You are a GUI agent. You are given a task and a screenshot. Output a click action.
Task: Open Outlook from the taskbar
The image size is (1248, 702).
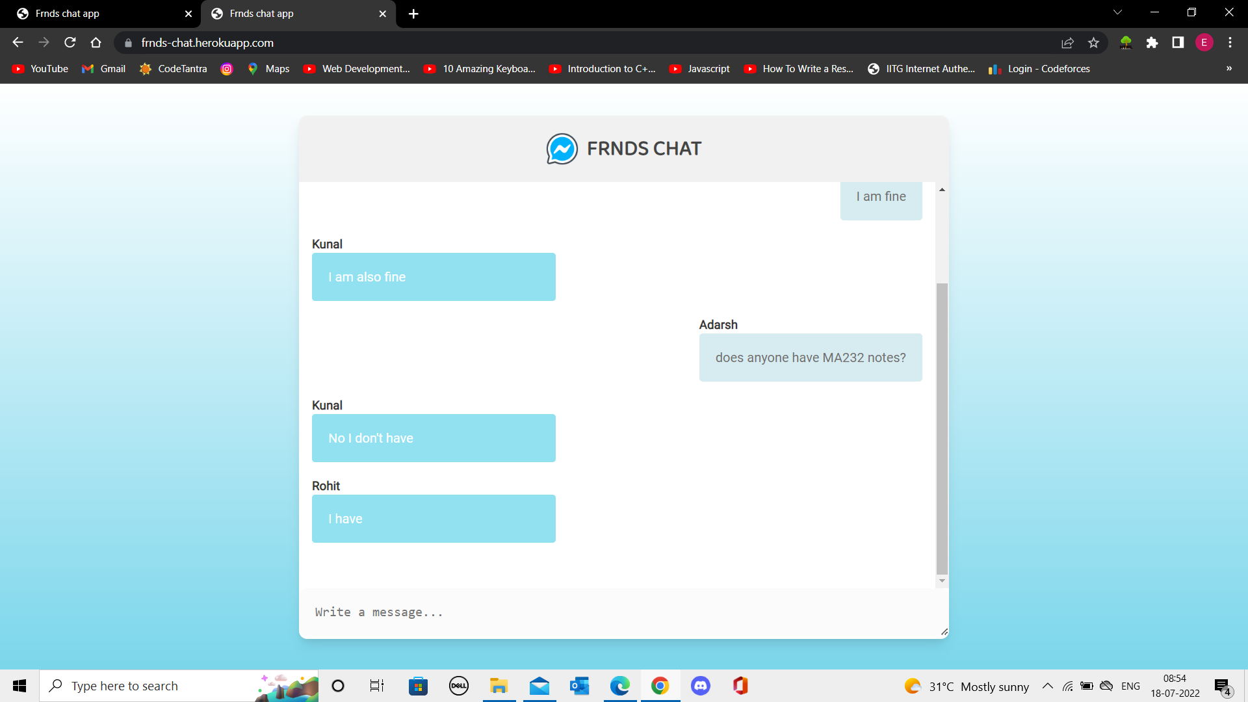pyautogui.click(x=579, y=686)
